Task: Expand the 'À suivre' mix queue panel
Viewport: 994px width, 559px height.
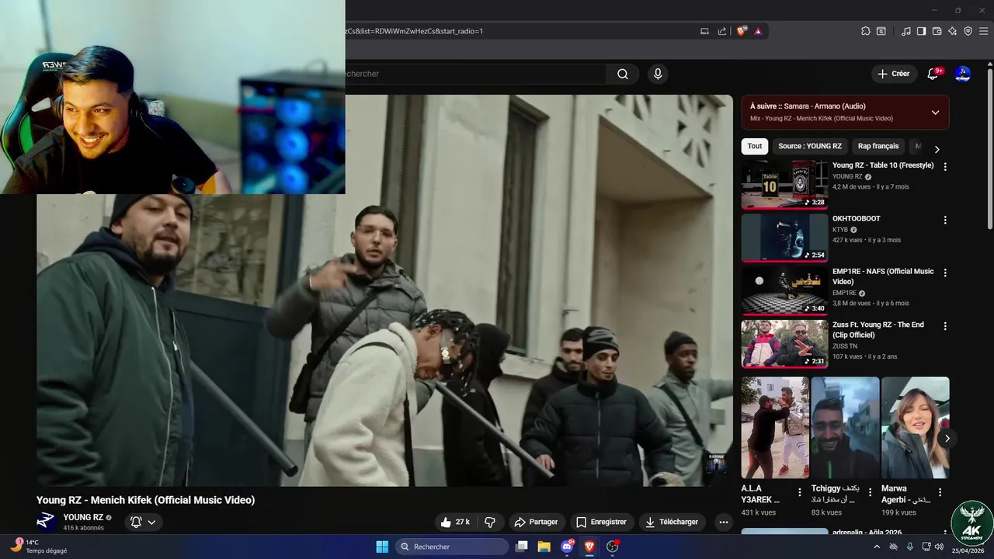Action: (935, 113)
